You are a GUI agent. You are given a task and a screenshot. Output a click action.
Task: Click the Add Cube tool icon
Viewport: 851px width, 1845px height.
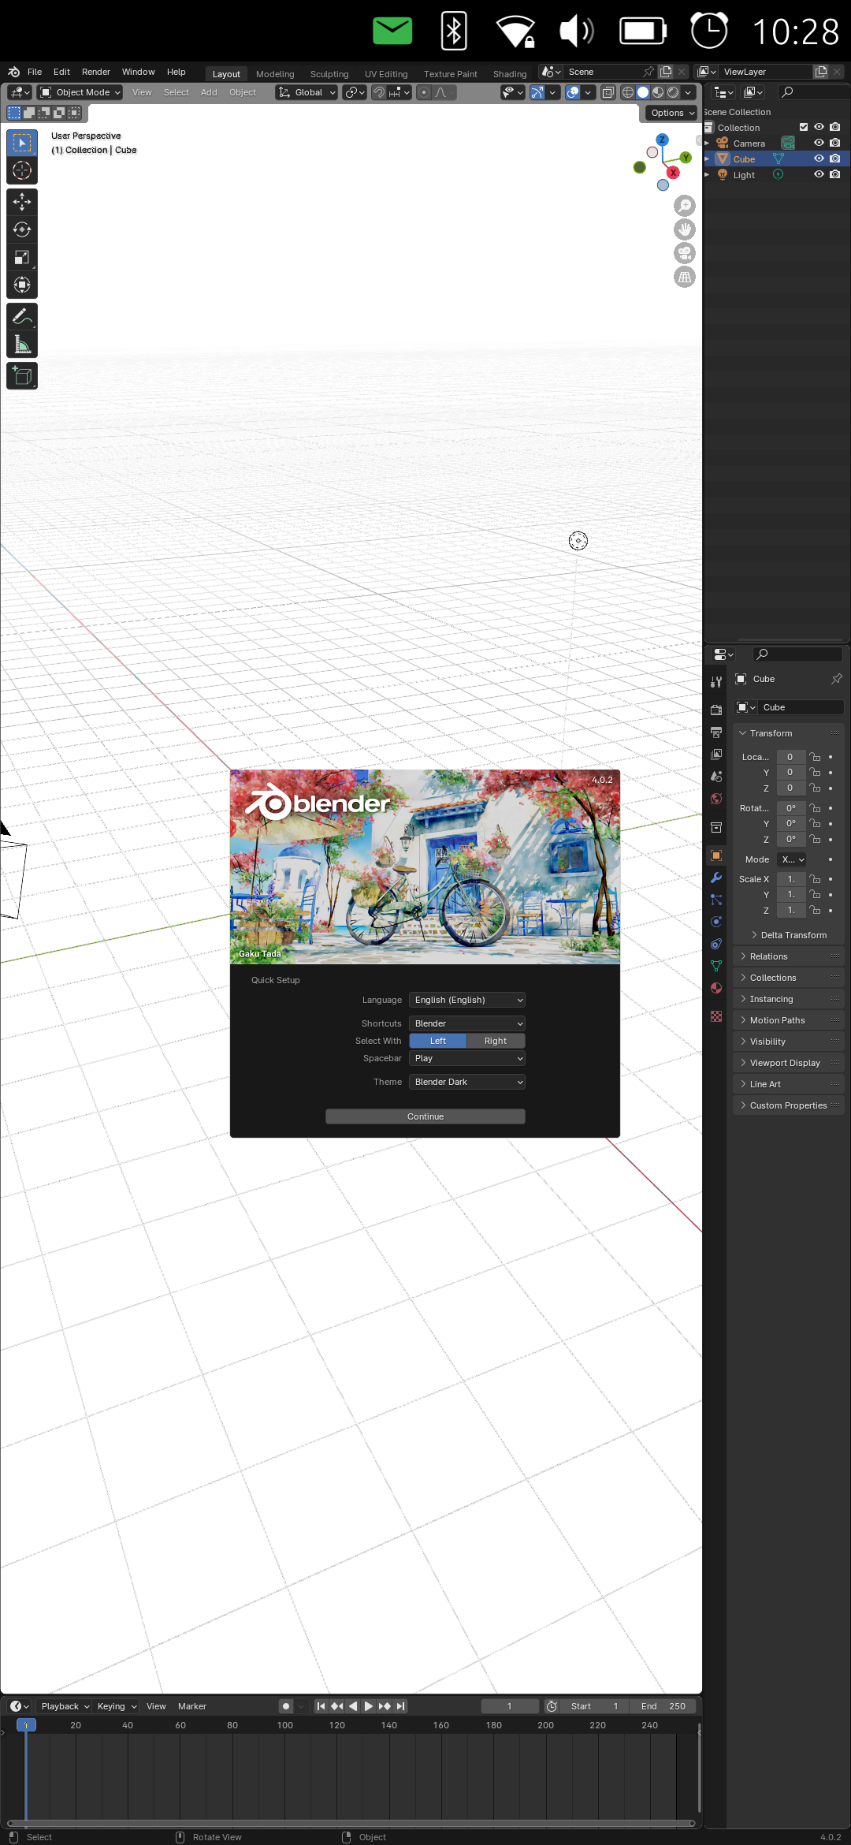22,376
